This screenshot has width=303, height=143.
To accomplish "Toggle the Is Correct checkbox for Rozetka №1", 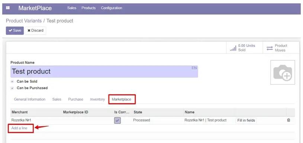I will [x=117, y=120].
